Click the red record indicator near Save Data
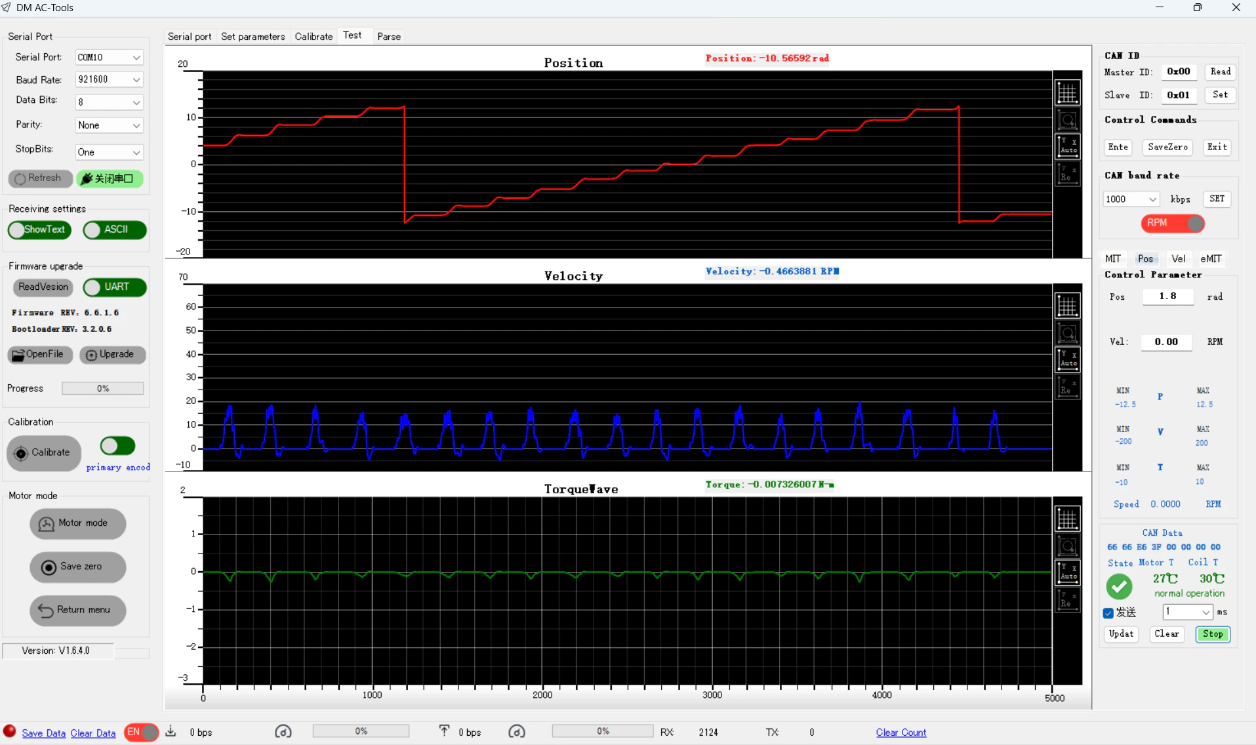Screen dimensions: 1256x745 click(x=9, y=731)
